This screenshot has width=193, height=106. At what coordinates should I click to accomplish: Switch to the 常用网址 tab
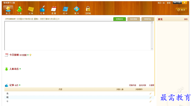(x=148, y=19)
